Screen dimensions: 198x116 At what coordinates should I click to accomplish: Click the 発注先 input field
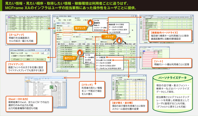coord(68,28)
